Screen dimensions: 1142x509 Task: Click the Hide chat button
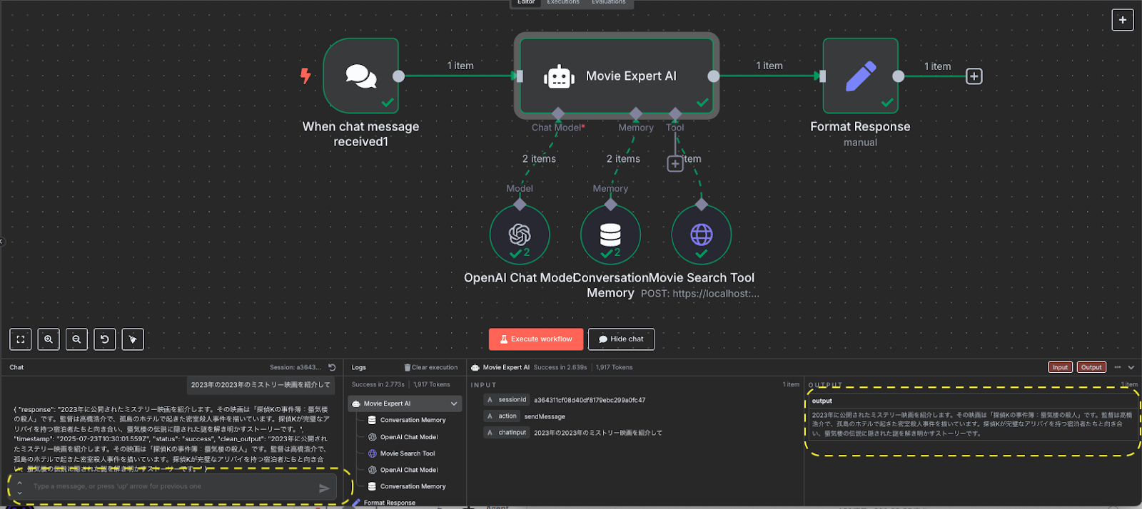coord(621,339)
